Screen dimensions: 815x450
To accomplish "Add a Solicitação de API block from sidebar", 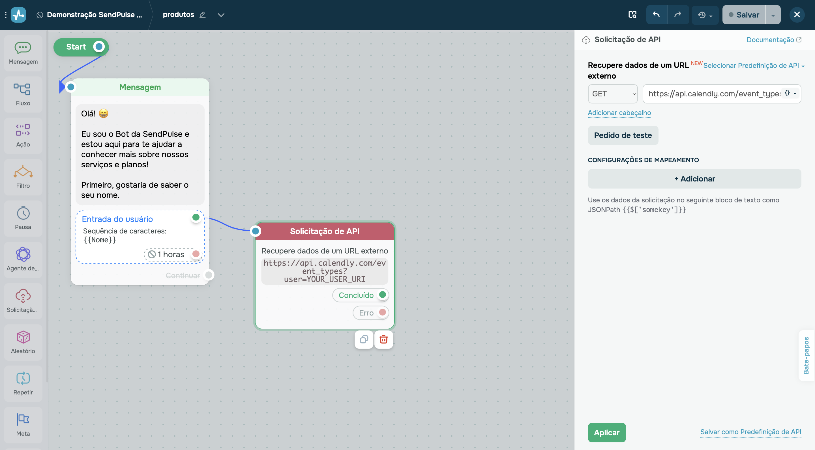I will [23, 301].
